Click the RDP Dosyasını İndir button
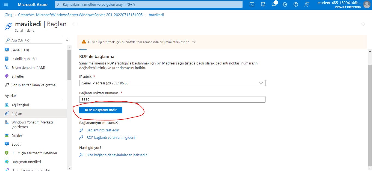372x171 pixels. [101, 110]
